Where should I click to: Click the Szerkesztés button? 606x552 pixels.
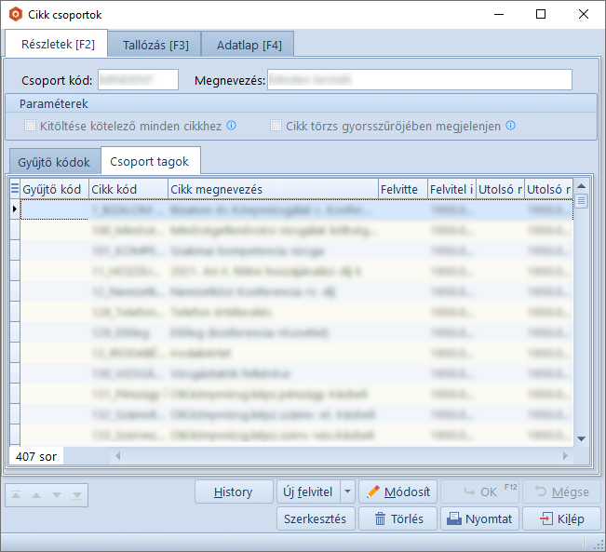315,518
